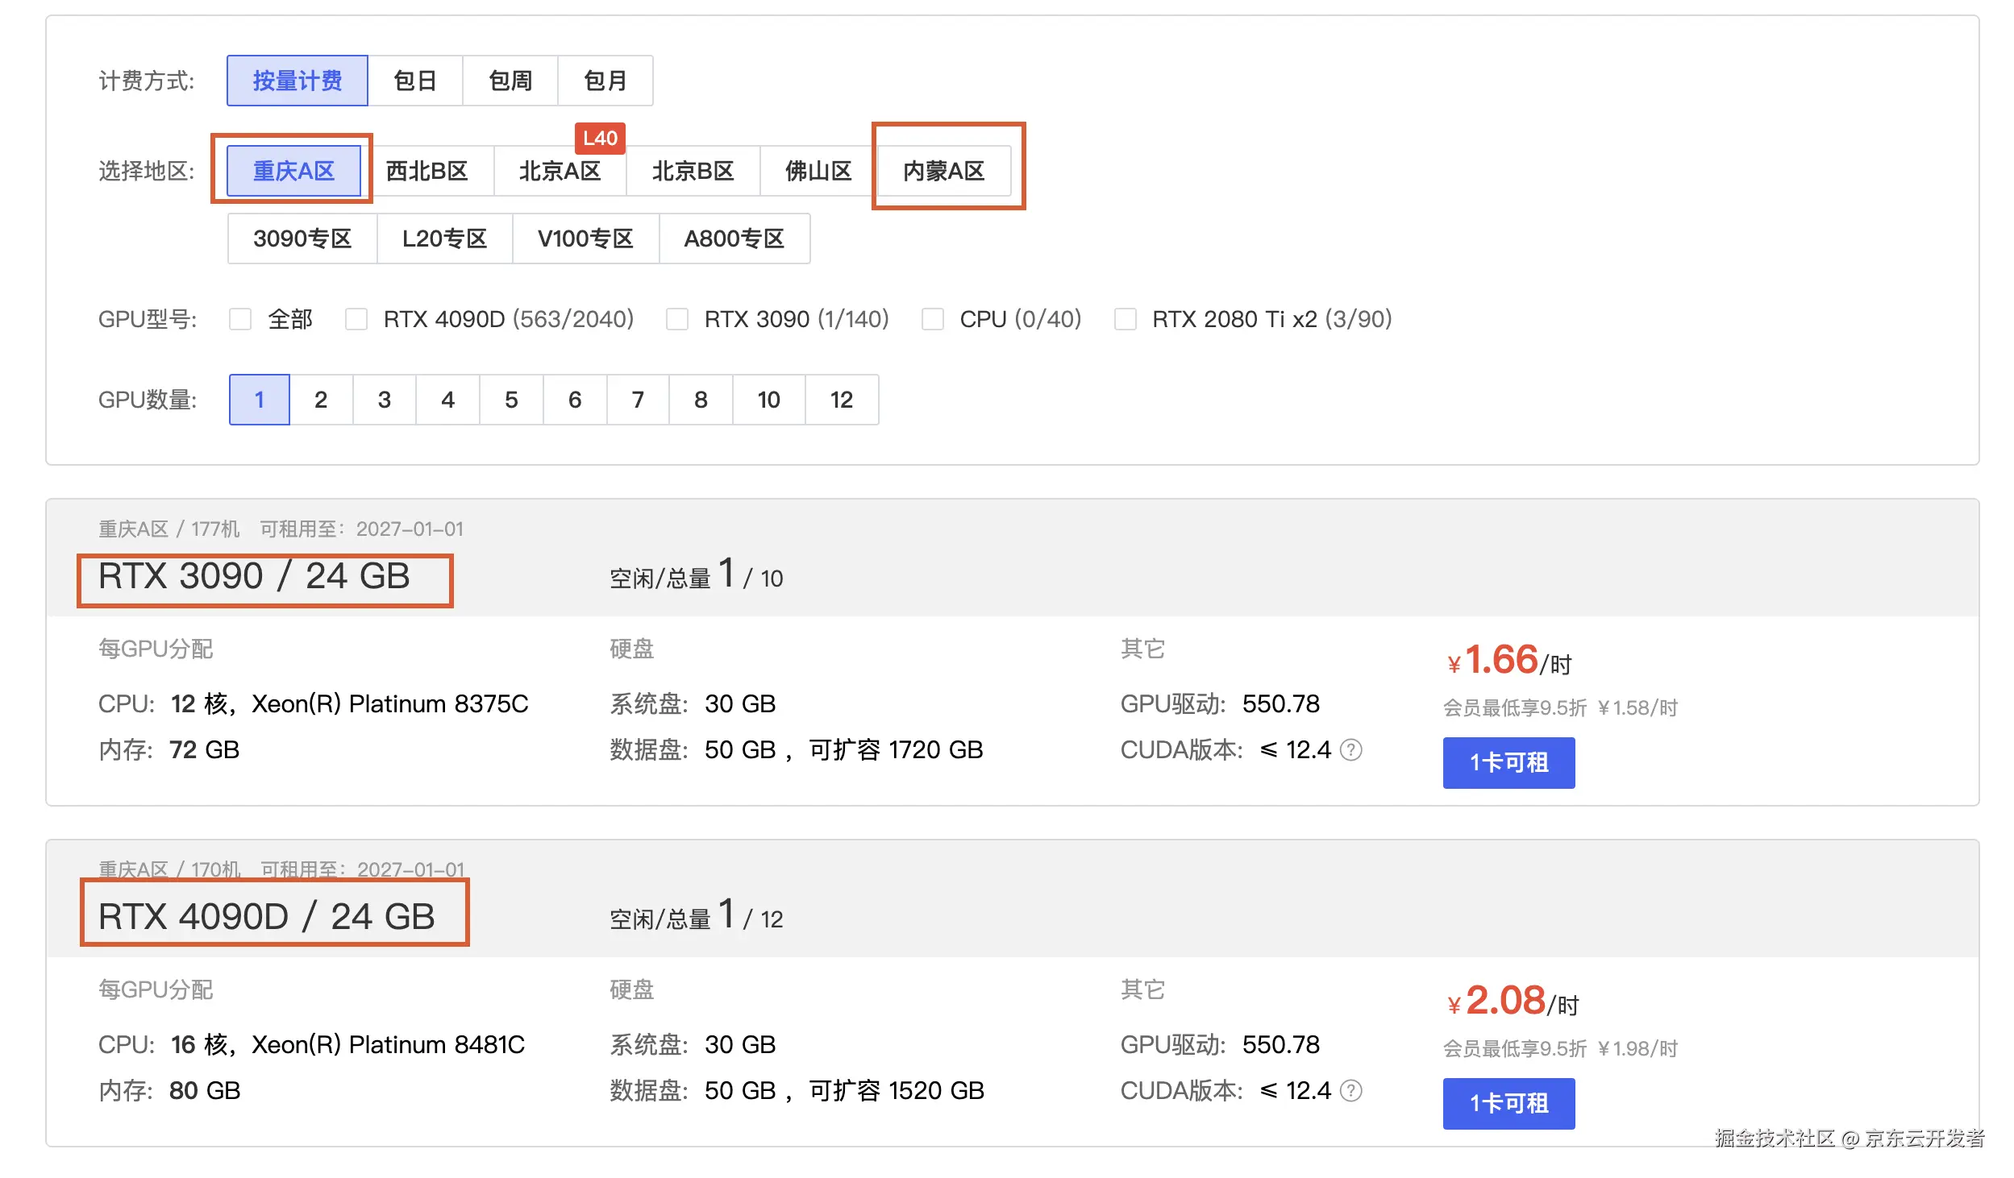Switch to 北京B区 region
Image resolution: width=2014 pixels, height=1178 pixels.
pos(693,171)
